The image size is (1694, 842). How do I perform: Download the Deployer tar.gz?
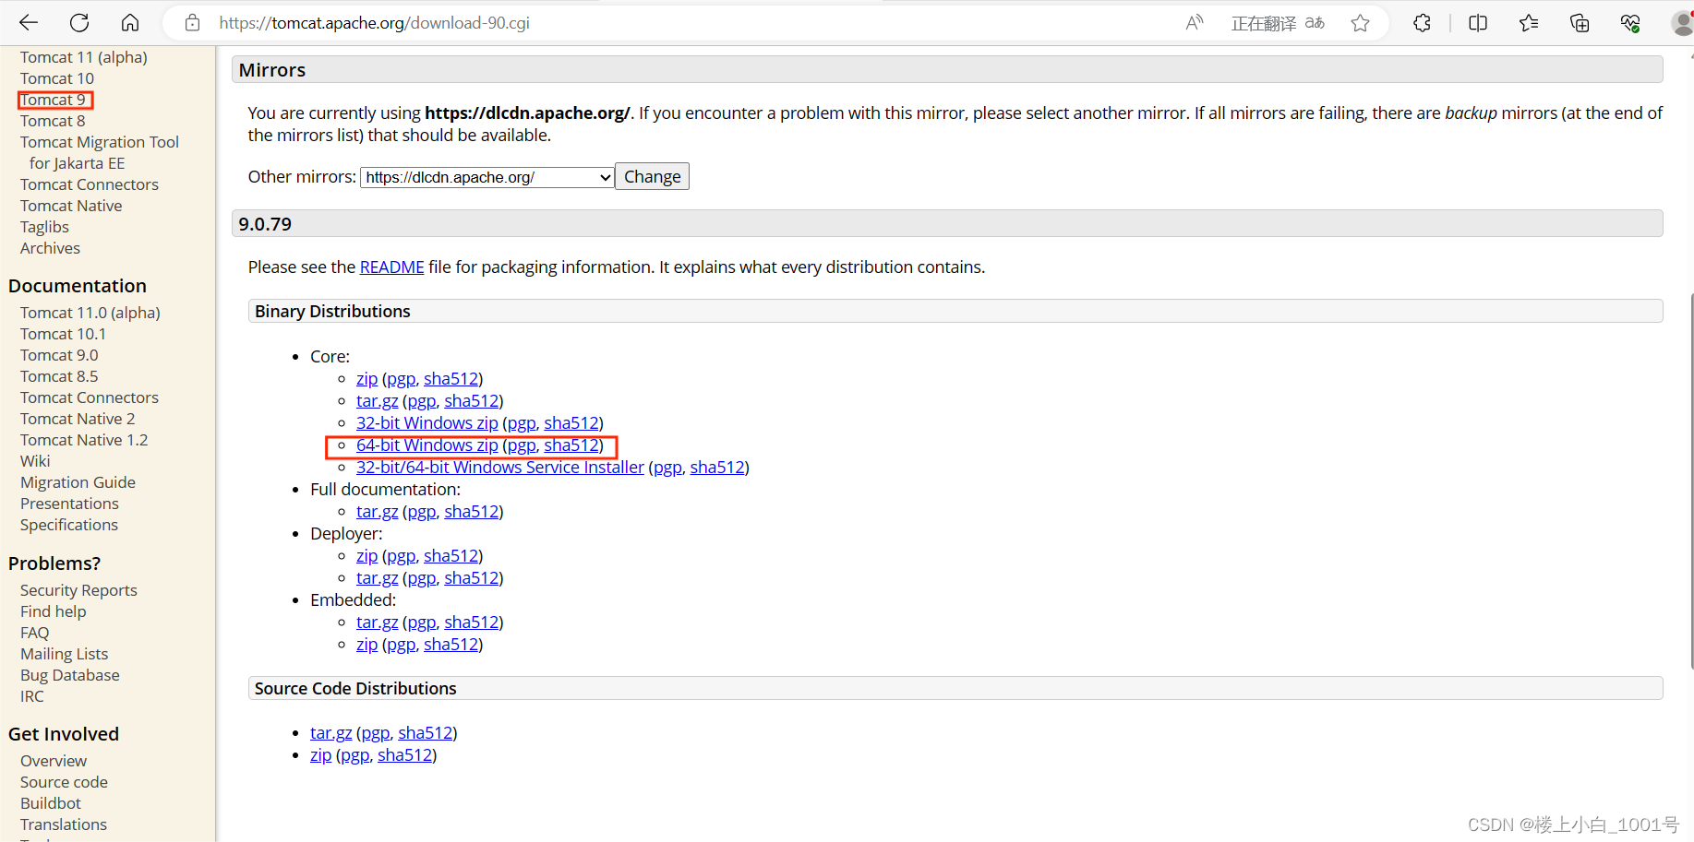(377, 578)
